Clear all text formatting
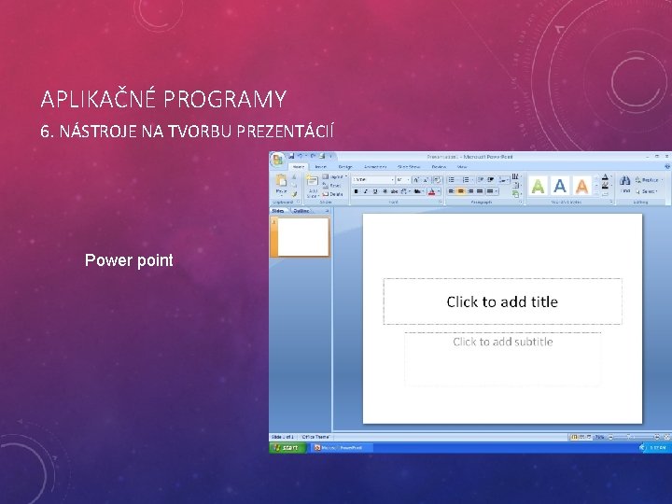This screenshot has width=672, height=504. coord(437,180)
